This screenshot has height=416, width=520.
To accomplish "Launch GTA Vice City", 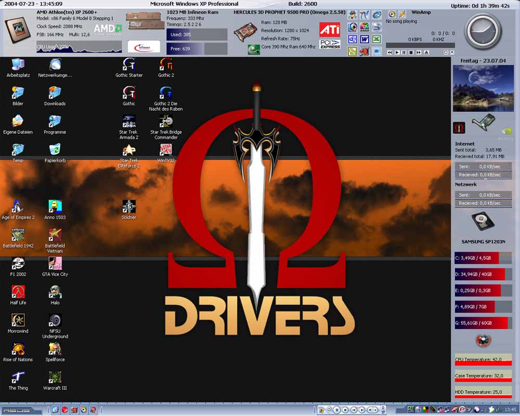I will pyautogui.click(x=55, y=267).
